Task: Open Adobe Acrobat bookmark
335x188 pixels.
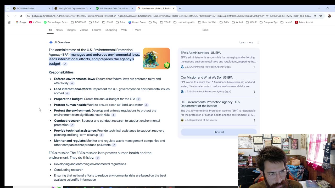Action: (x=304, y=22)
